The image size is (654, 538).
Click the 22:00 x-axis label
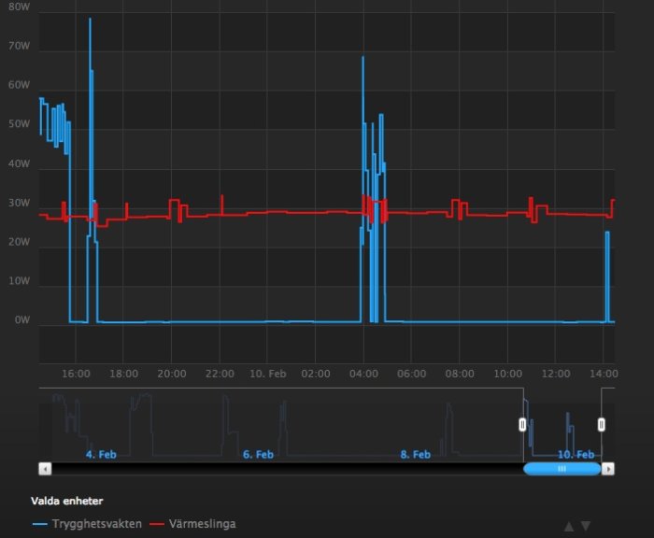click(x=220, y=374)
